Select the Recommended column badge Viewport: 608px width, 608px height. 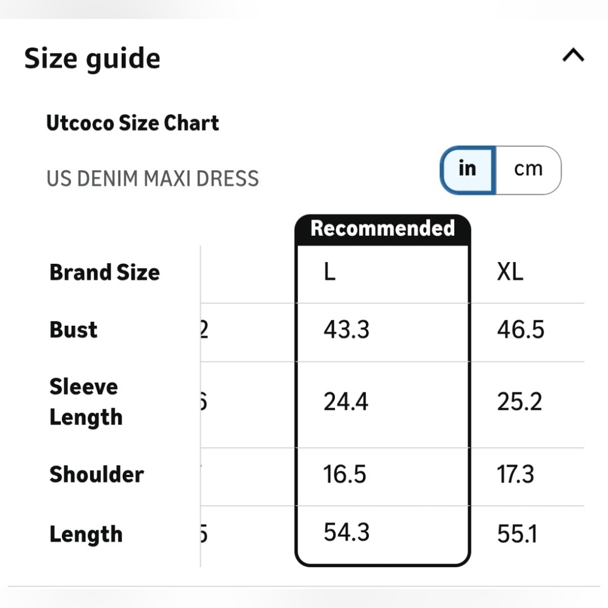point(382,229)
